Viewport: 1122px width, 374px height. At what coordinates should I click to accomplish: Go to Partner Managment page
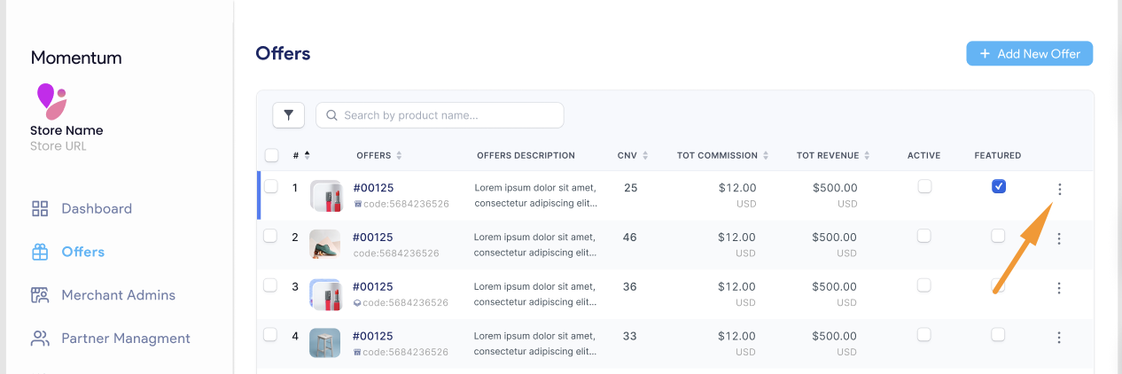[126, 339]
